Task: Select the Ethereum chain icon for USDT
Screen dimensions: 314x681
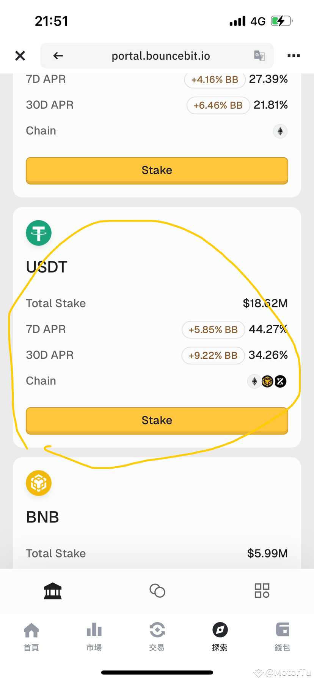Action: tap(254, 381)
